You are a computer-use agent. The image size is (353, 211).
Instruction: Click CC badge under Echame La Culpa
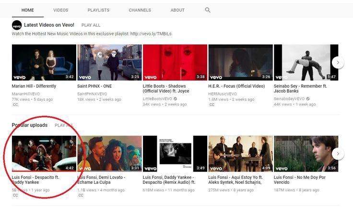pos(81,195)
